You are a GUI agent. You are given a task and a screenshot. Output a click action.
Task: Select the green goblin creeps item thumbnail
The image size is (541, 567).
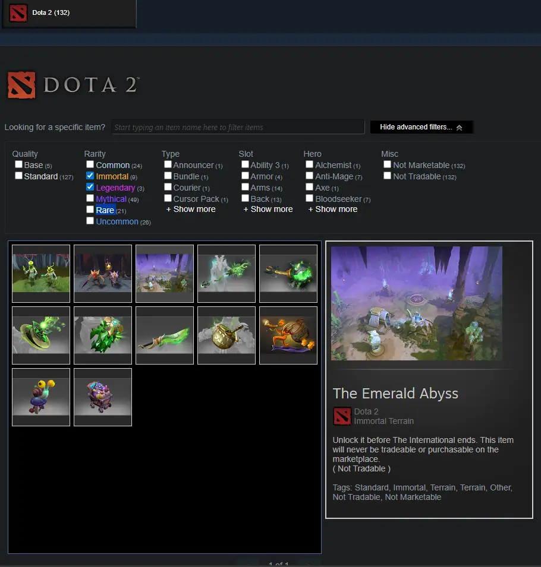click(41, 273)
